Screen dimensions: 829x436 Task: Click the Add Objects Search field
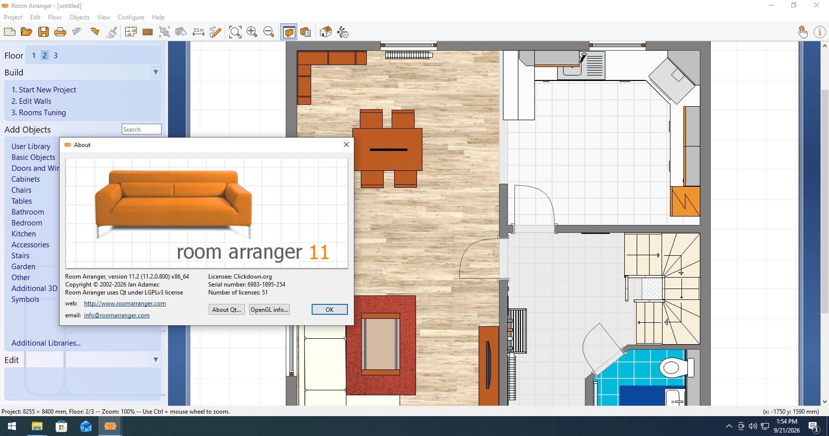142,129
